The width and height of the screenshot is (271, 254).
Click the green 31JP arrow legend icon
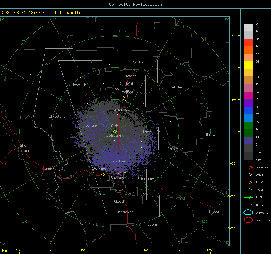[x=248, y=197]
